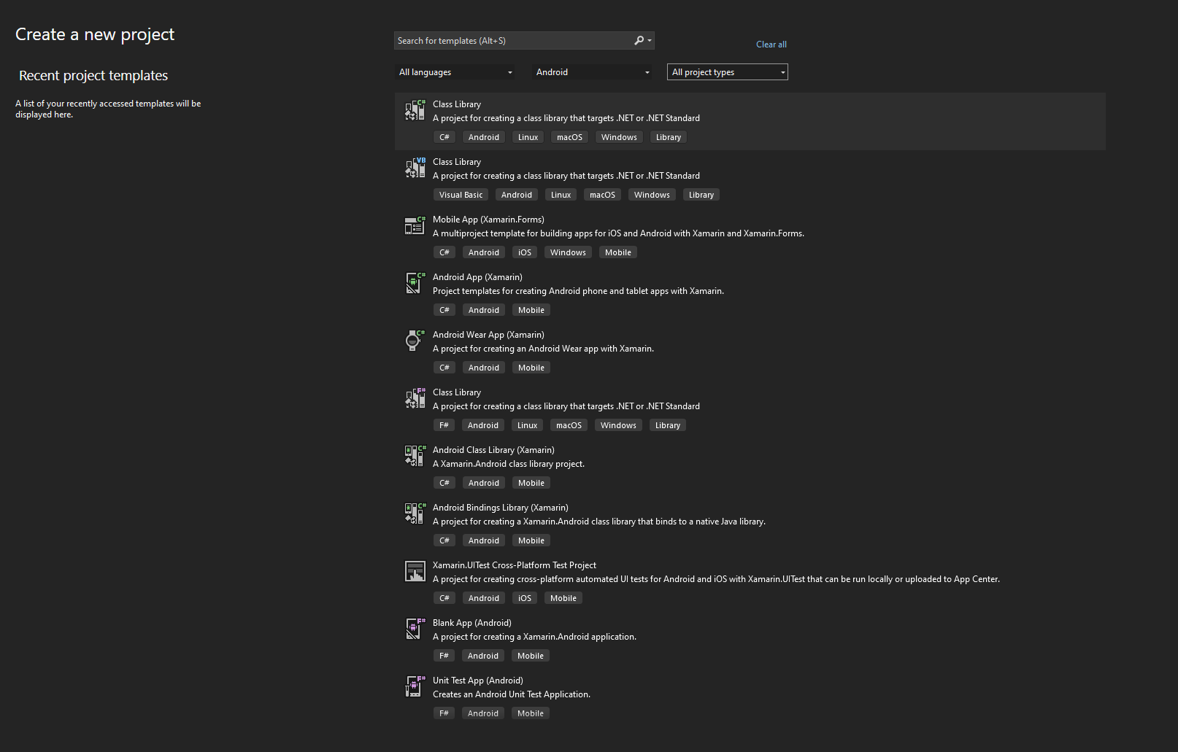Choose the Android Wear App watch icon
This screenshot has height=752, width=1178.
click(x=415, y=341)
